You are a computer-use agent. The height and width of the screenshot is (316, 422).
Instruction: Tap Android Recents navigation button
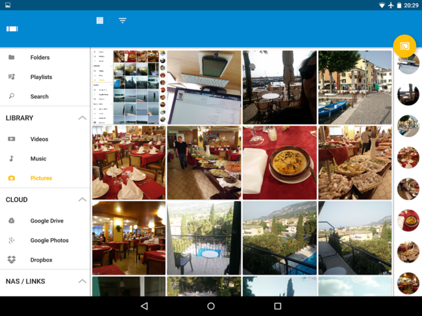point(277,306)
